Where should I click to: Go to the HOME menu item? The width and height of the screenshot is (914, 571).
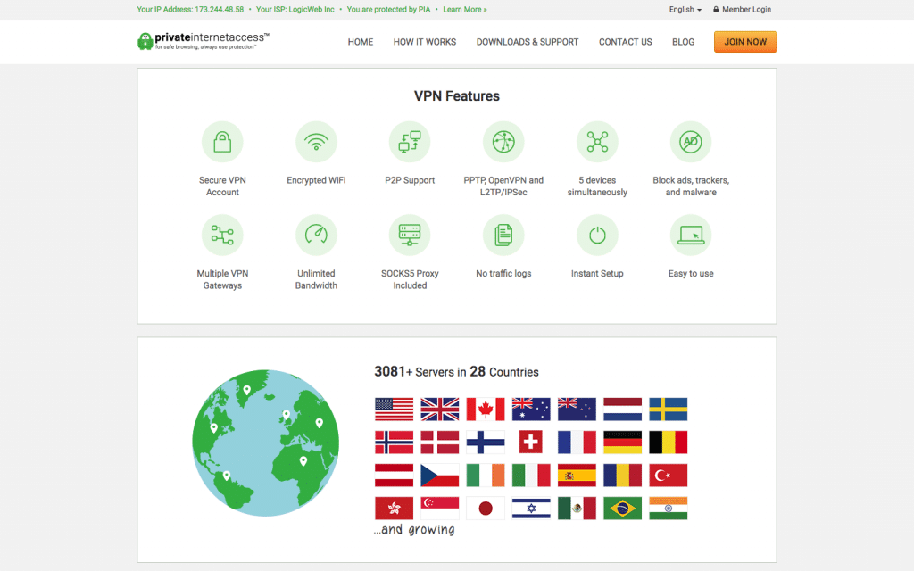[361, 42]
